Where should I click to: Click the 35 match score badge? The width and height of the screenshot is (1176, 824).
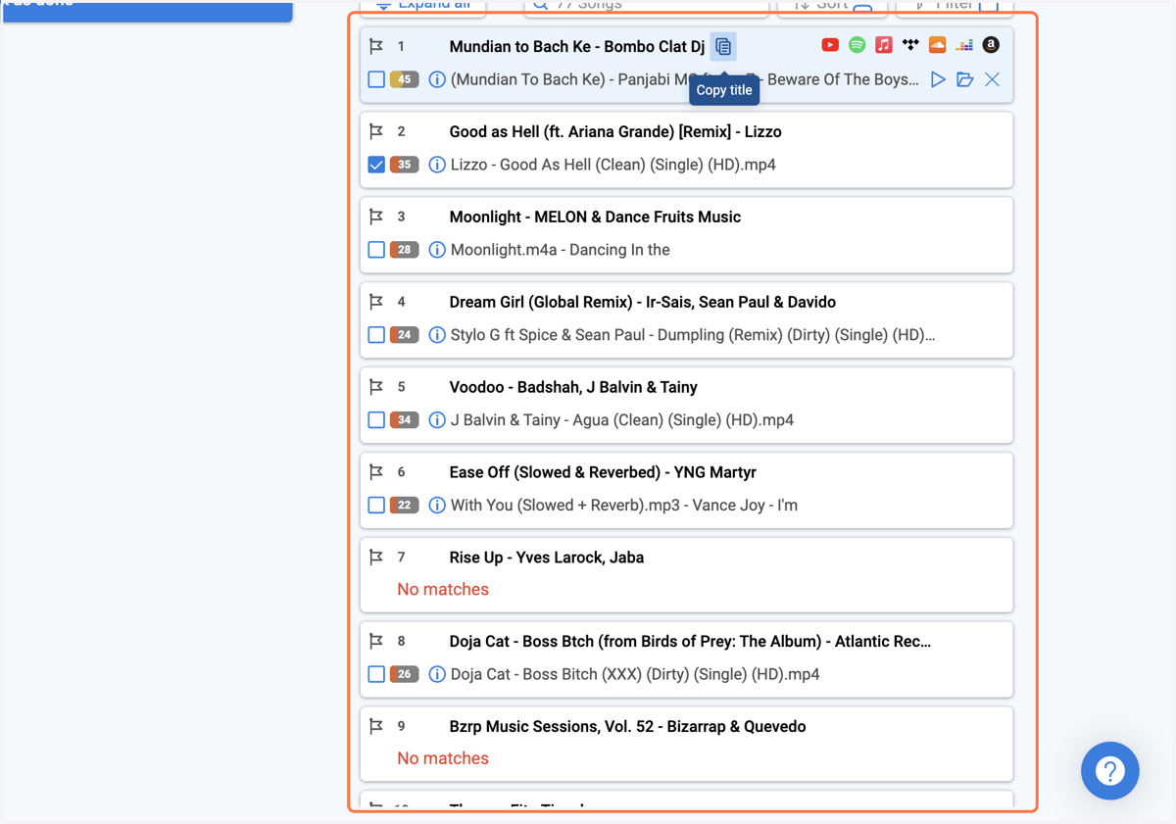(x=405, y=165)
